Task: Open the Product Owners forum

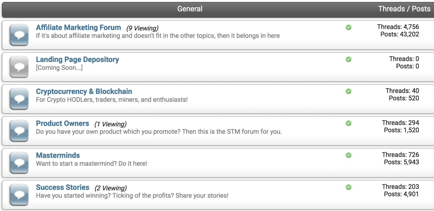Action: [62, 123]
